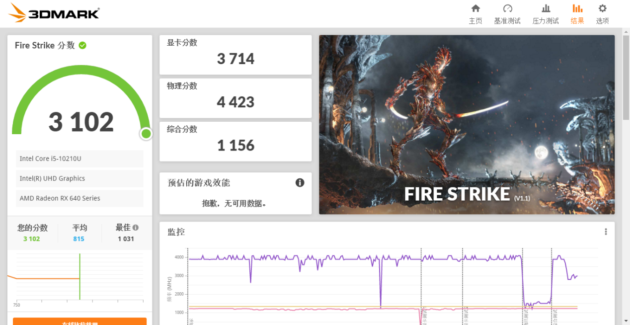Open the 主页 home tab
This screenshot has width=630, height=325.
475,14
